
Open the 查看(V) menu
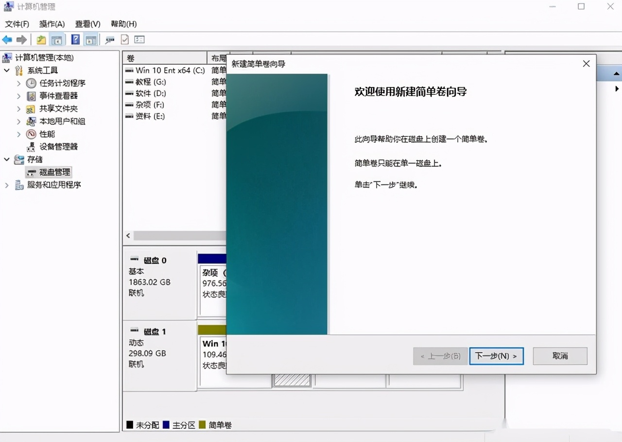(x=86, y=24)
